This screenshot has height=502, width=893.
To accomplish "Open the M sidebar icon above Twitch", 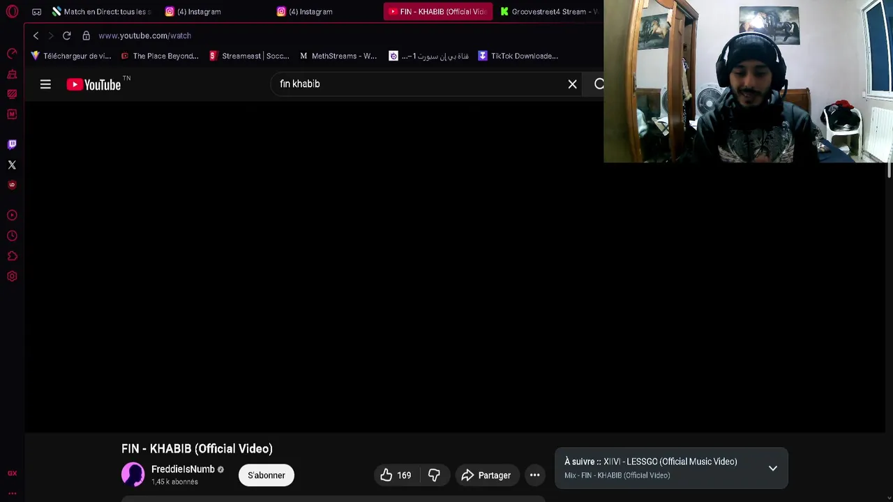I will pyautogui.click(x=12, y=114).
